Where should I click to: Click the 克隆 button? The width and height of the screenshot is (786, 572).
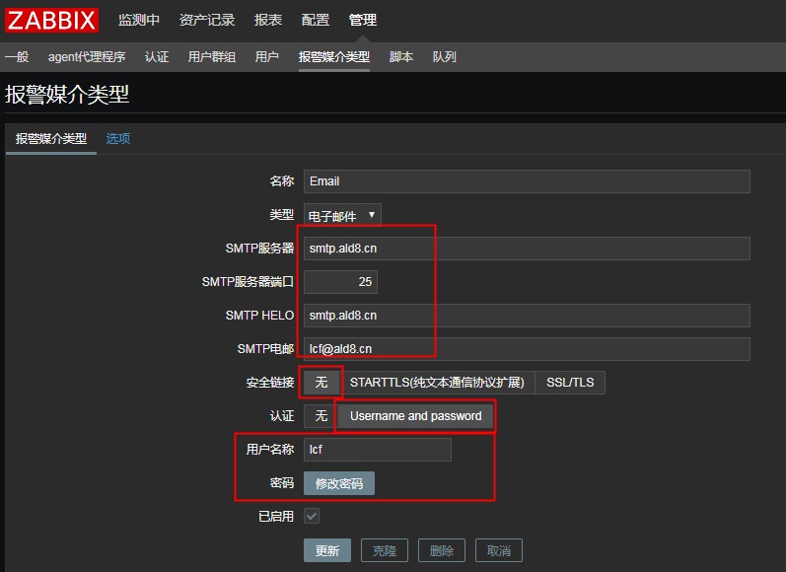point(385,551)
